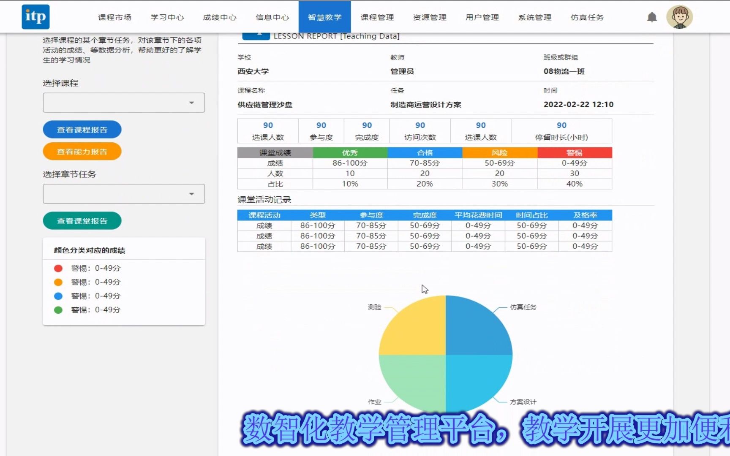The width and height of the screenshot is (730, 456).
Task: Click the 颜色分类对应的成绩 heading
Action: pyautogui.click(x=90, y=250)
